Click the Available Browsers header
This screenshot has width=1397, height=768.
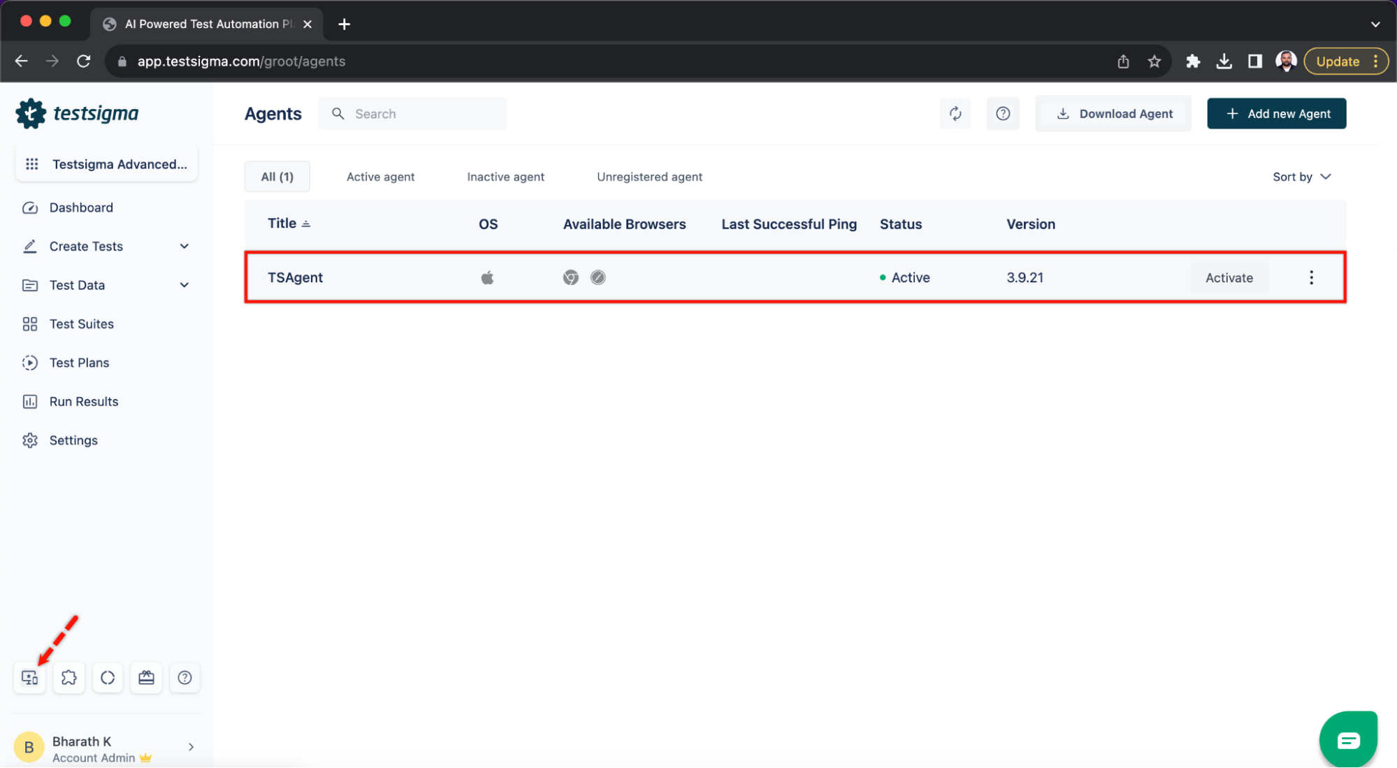pos(624,224)
